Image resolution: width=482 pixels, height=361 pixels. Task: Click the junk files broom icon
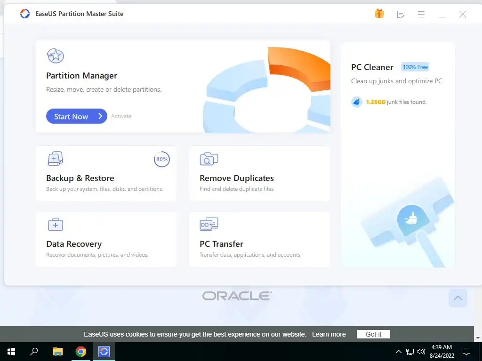point(357,102)
